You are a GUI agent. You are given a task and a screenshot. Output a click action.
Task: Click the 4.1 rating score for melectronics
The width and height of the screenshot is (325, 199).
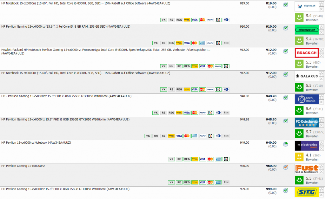click(308, 155)
